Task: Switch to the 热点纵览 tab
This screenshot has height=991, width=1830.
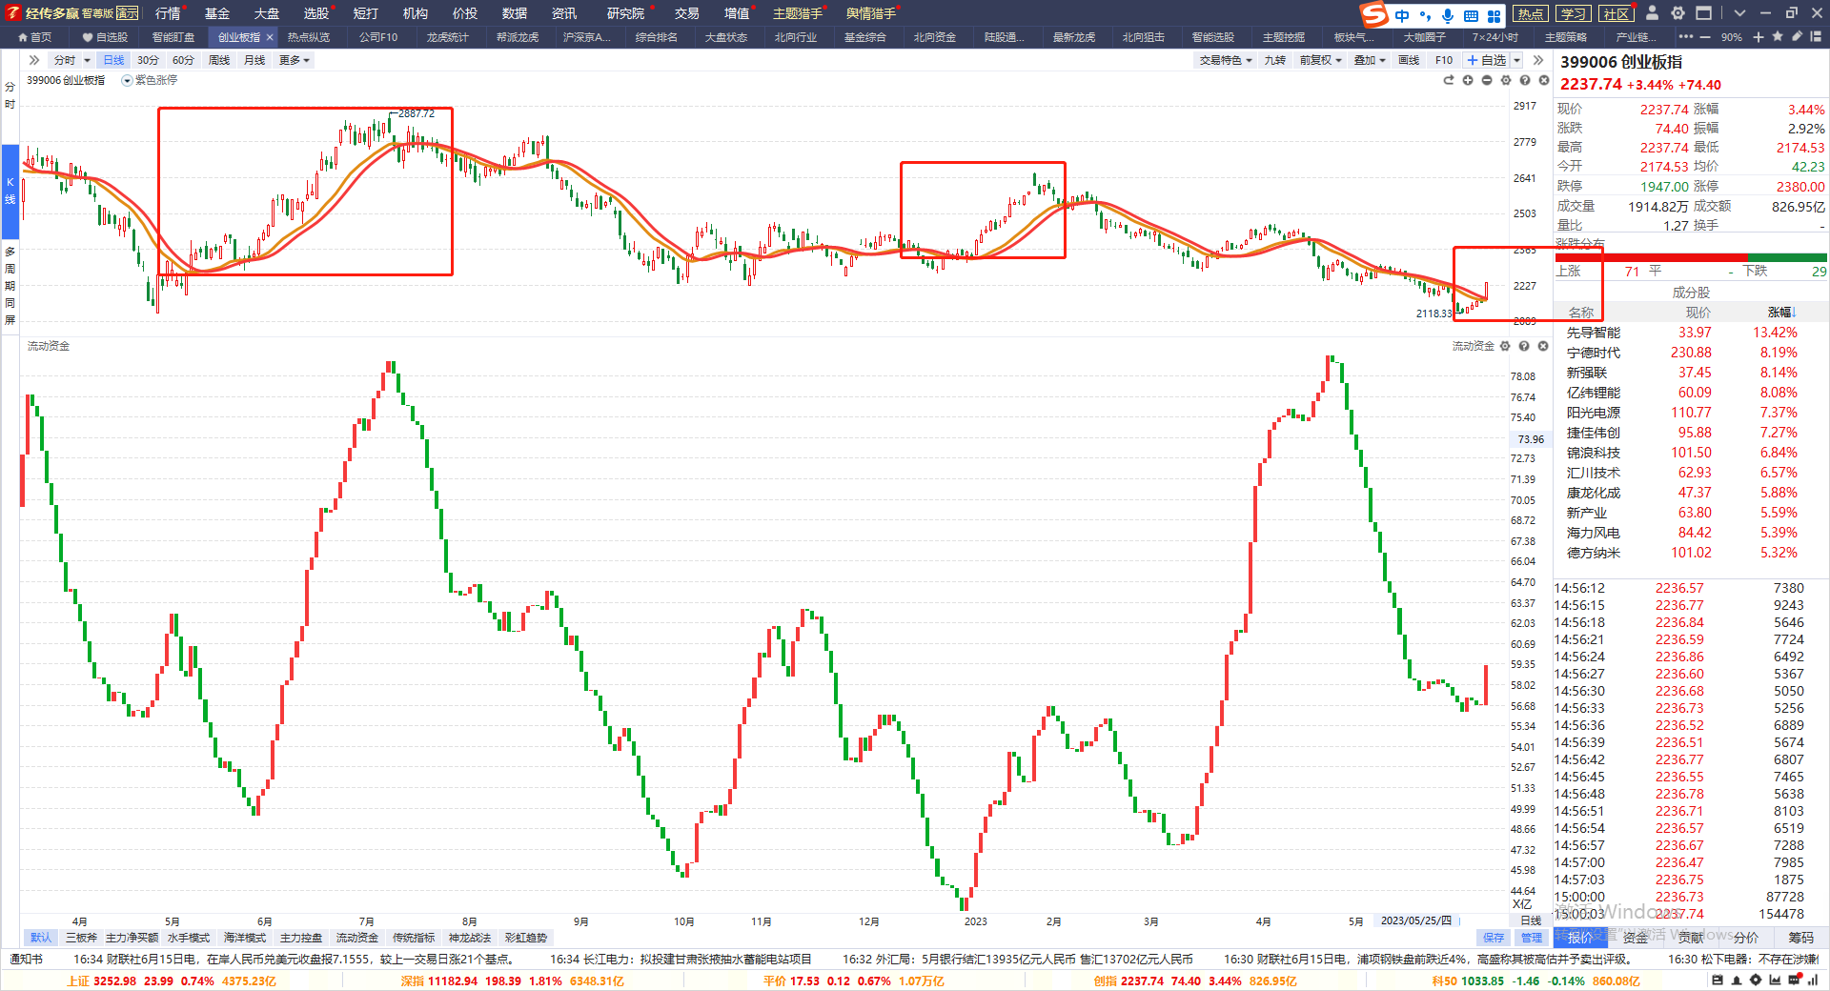Action: pyautogui.click(x=308, y=37)
